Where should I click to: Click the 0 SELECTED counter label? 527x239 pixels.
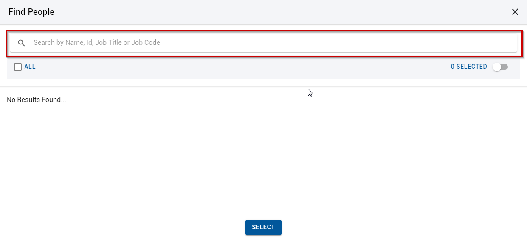tap(469, 67)
